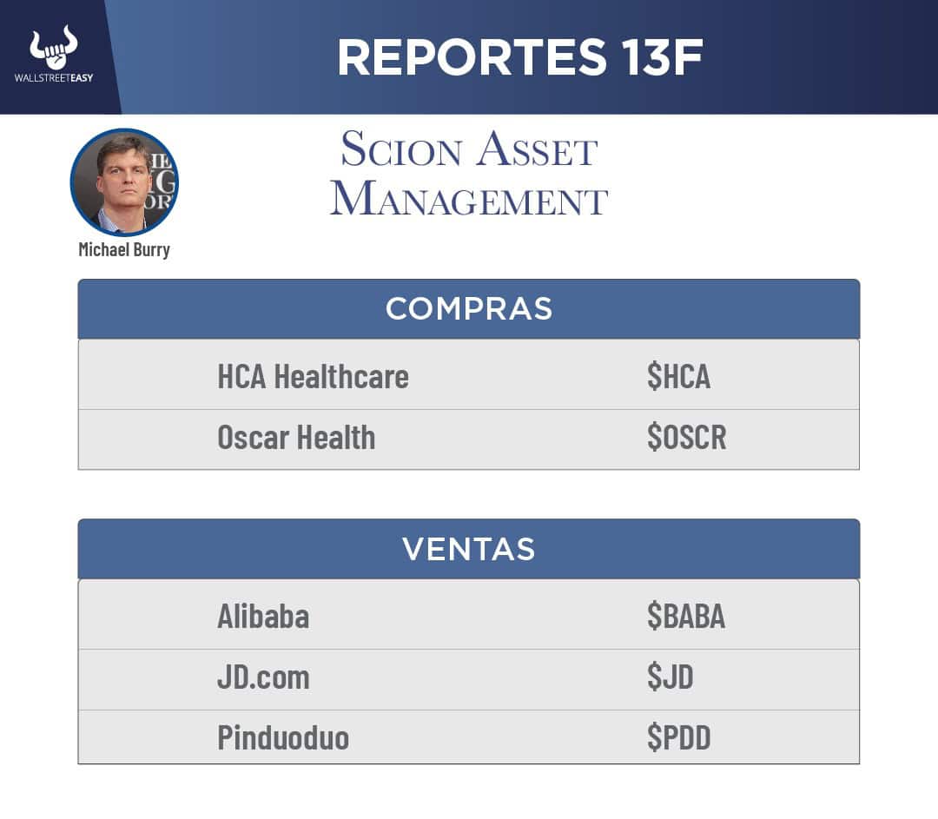
Task: Click the $PDD ticker symbol
Action: tap(678, 738)
